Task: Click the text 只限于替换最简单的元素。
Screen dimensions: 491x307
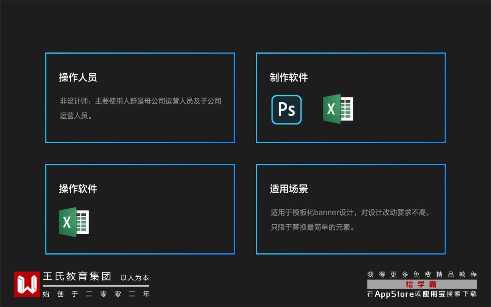Action: pos(313,227)
